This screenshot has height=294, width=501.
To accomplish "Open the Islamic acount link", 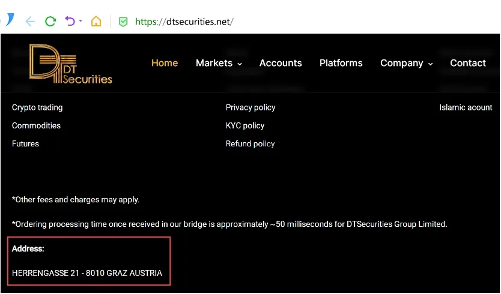I will pyautogui.click(x=466, y=107).
